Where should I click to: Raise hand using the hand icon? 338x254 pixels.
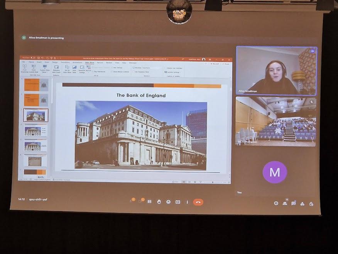coord(159,202)
